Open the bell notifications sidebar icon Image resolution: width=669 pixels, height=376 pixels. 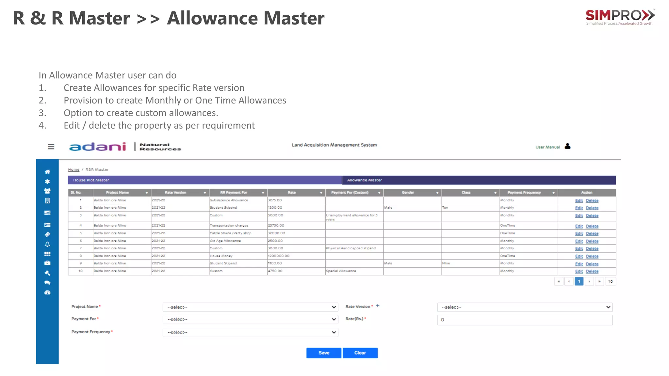coord(47,244)
